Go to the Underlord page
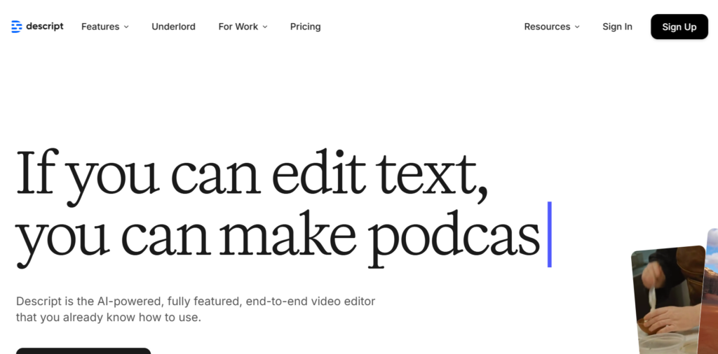Image resolution: width=718 pixels, height=354 pixels. [x=173, y=27]
